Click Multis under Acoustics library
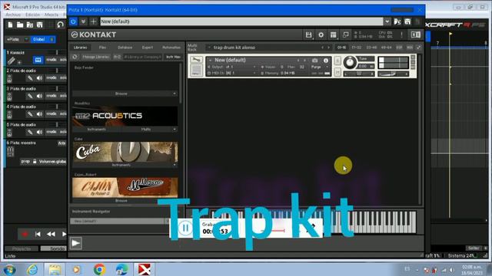The height and width of the screenshot is (276, 492). click(x=146, y=130)
